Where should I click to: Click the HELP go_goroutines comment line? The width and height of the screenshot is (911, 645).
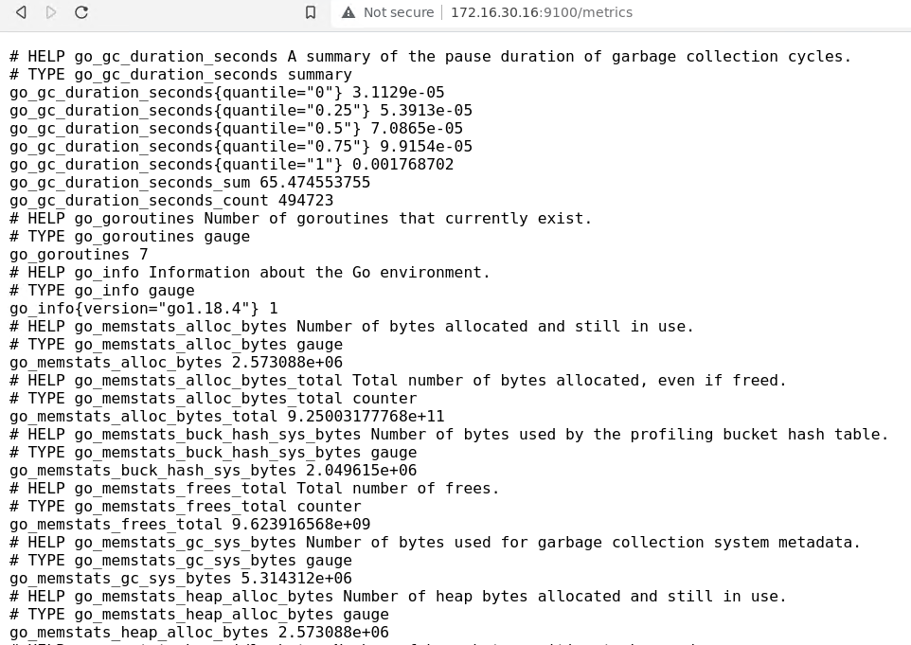(x=301, y=219)
